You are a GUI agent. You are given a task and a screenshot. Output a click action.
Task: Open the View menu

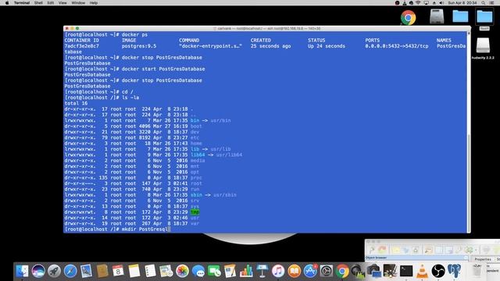pos(62,2)
